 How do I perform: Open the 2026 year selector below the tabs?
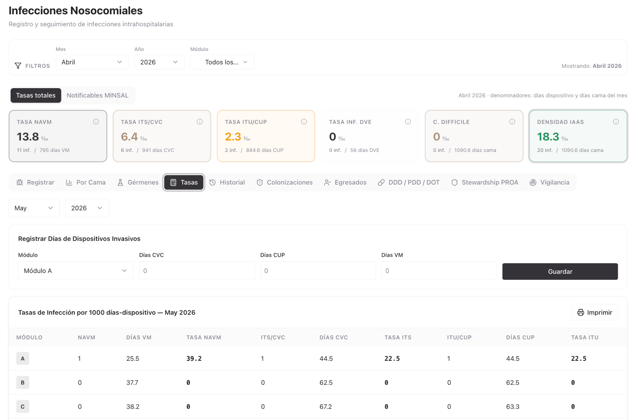[87, 208]
